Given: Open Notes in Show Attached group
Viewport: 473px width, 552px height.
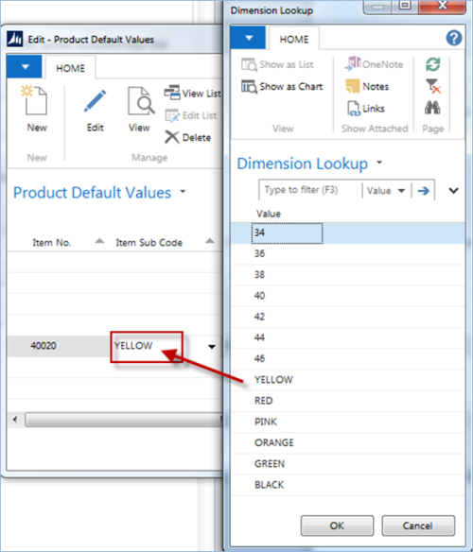Looking at the screenshot, I should coord(367,86).
